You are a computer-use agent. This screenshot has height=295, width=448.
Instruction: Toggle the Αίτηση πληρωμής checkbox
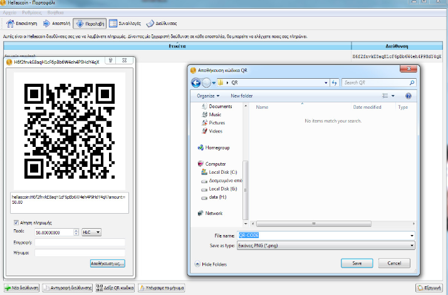click(x=16, y=222)
